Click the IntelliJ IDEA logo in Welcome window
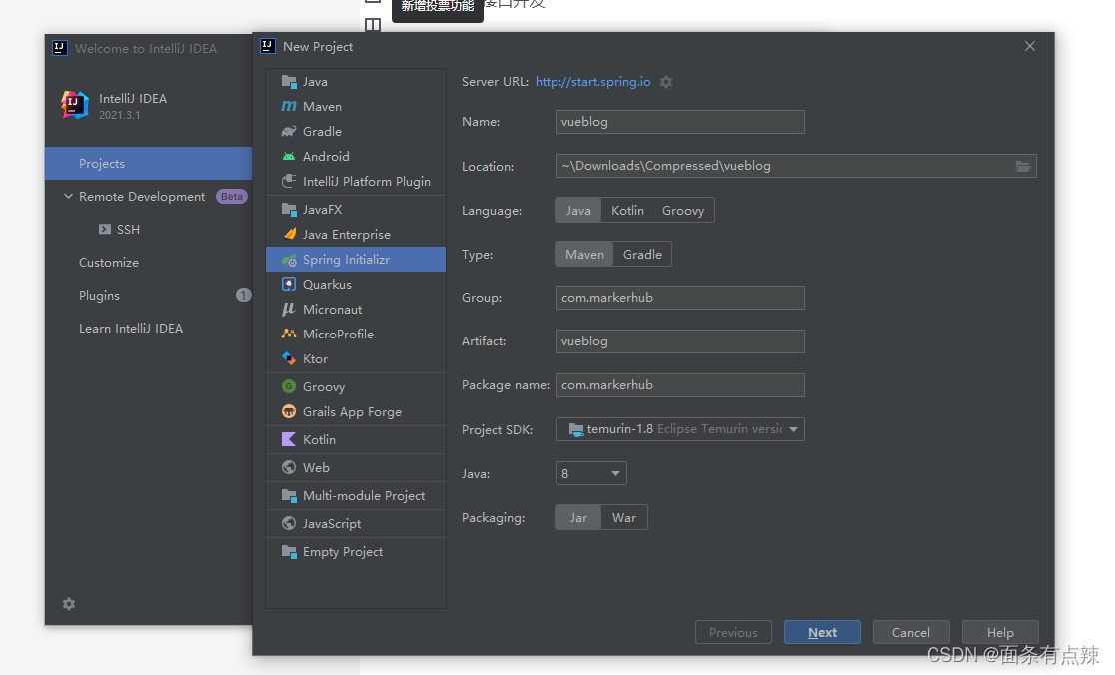Viewport: 1115px width, 675px height. pyautogui.click(x=75, y=105)
